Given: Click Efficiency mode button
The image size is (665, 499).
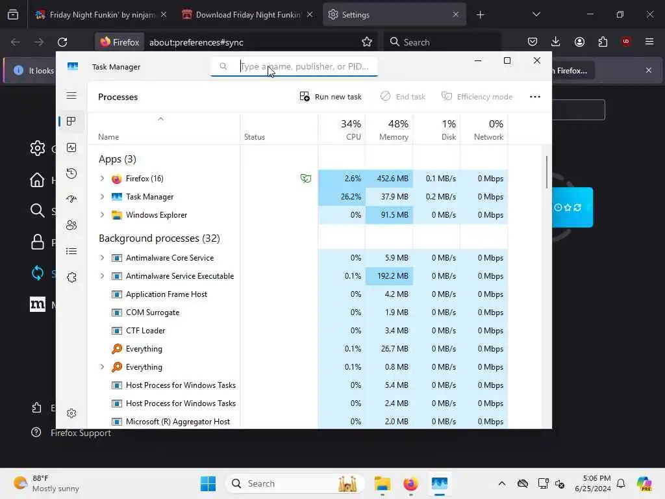Looking at the screenshot, I should [477, 97].
